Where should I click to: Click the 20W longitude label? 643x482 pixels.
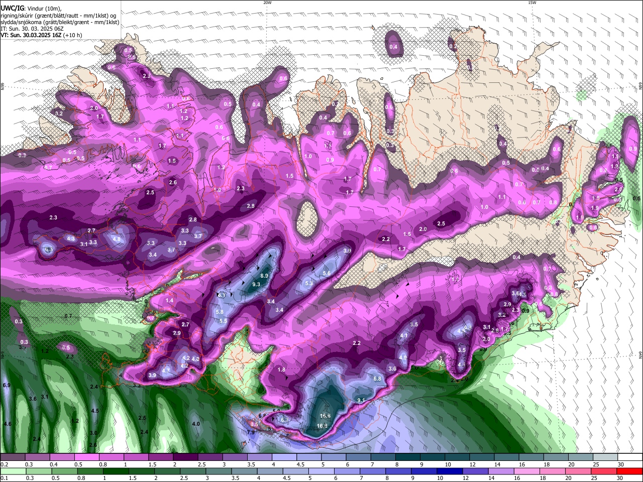pos(267,3)
